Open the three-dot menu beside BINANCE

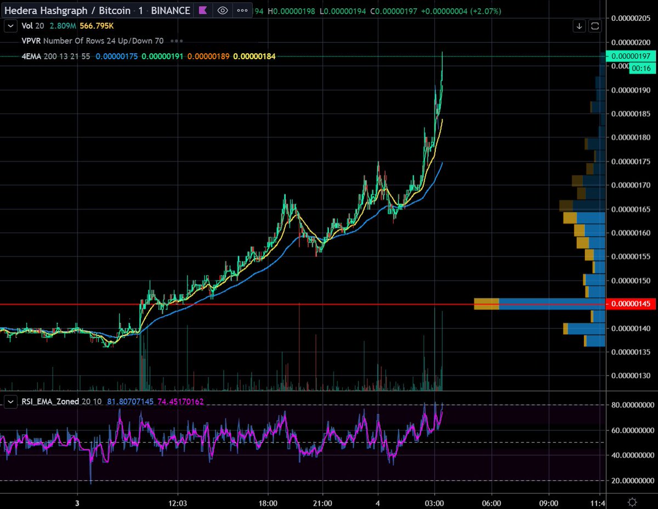241,10
